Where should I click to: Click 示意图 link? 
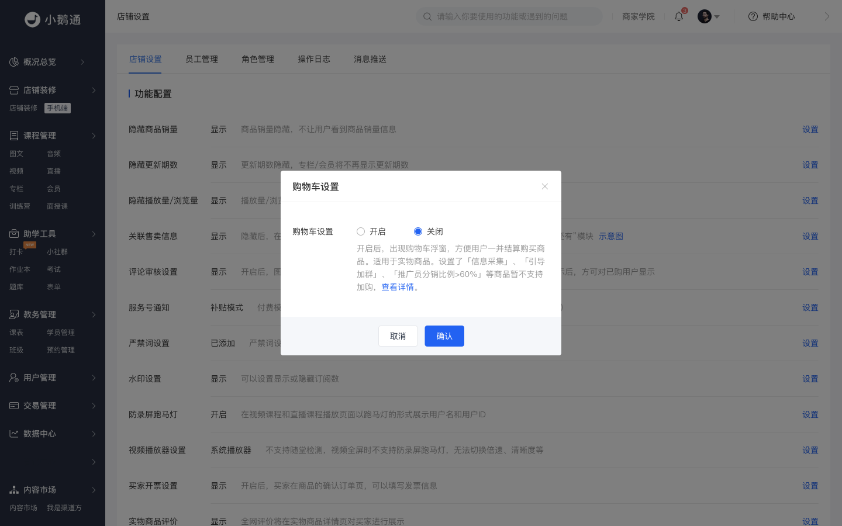[610, 236]
